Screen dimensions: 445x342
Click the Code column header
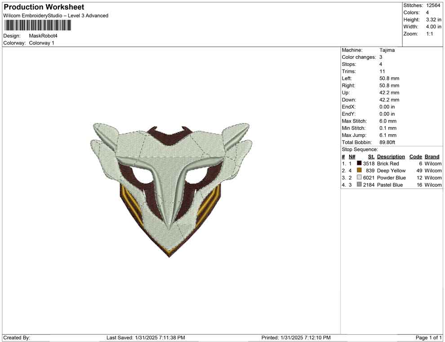click(416, 156)
